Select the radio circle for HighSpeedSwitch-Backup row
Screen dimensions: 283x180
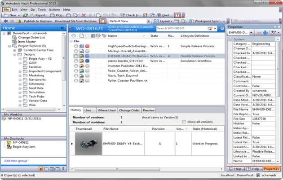[76, 46]
